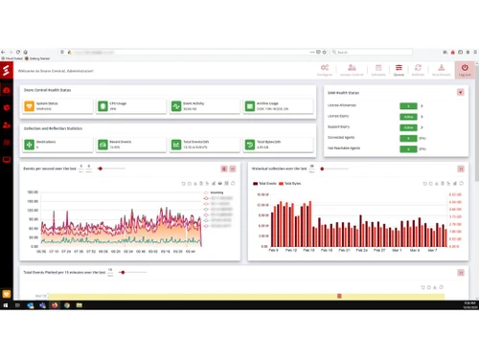Click the License Allowances green badge
The height and width of the screenshot is (359, 479).
(x=408, y=106)
